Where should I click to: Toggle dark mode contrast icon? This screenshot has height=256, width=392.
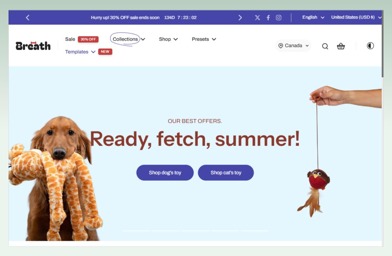[370, 46]
